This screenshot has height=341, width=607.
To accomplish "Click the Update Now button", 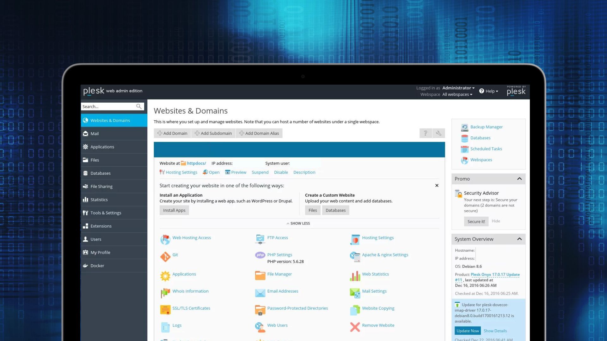I will coord(468,331).
